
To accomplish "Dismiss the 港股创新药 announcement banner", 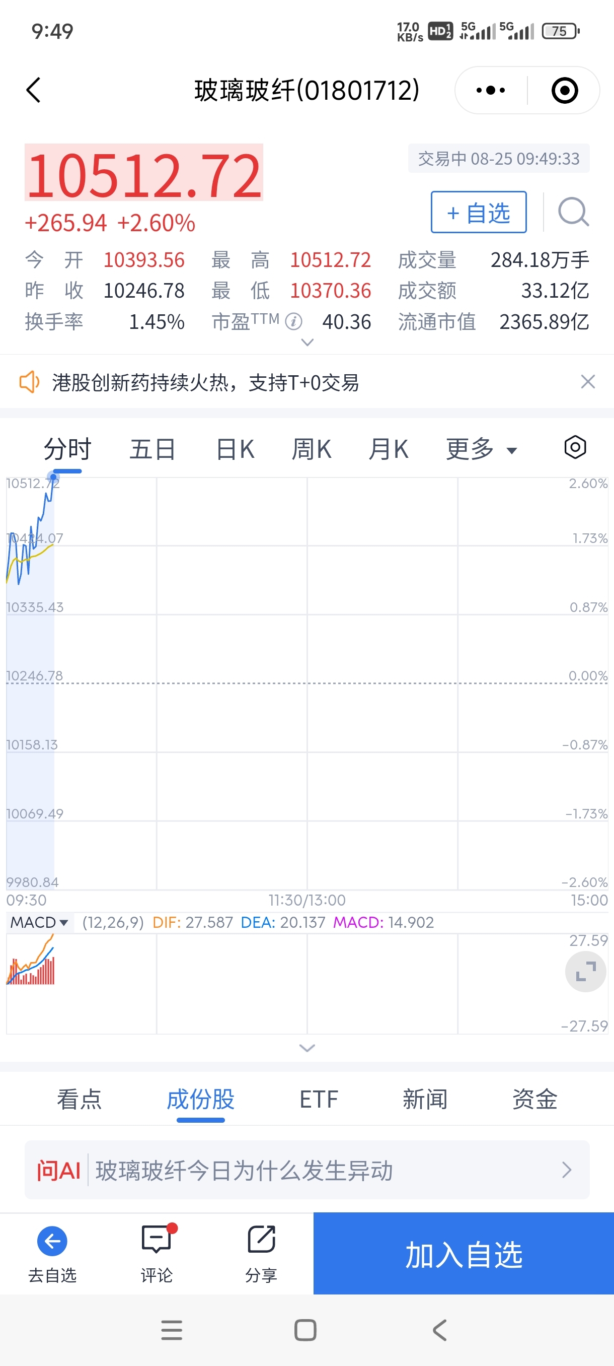I will pyautogui.click(x=587, y=382).
